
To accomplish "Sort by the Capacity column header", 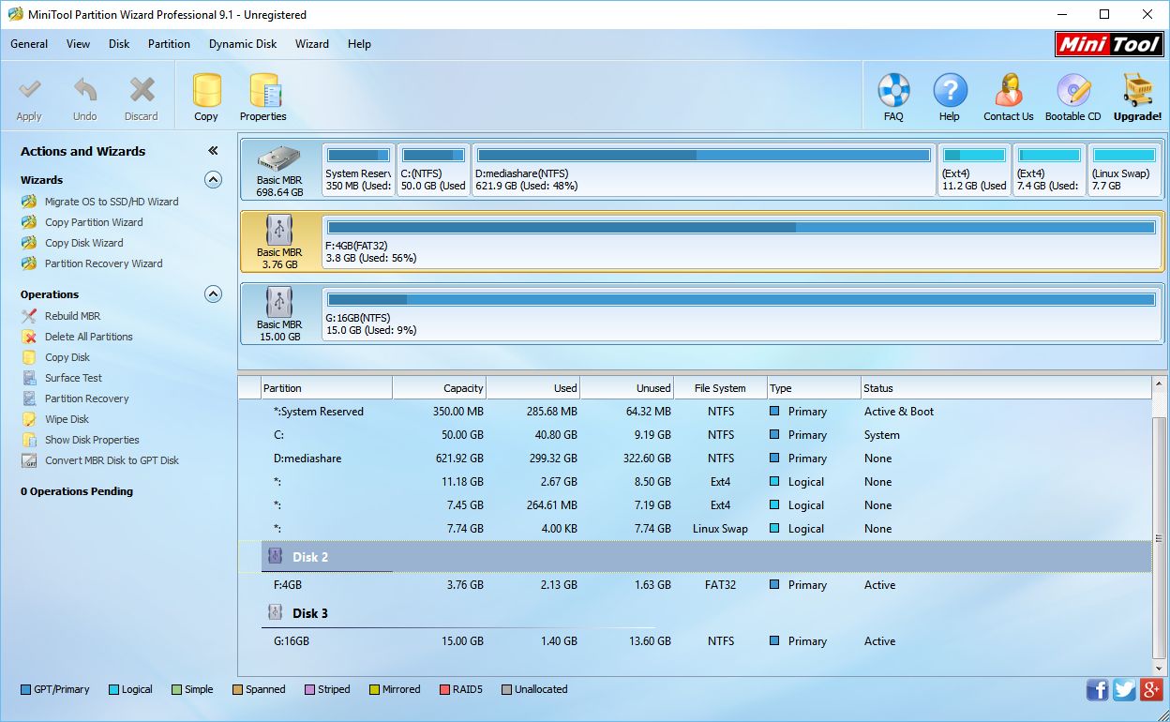I will (439, 388).
